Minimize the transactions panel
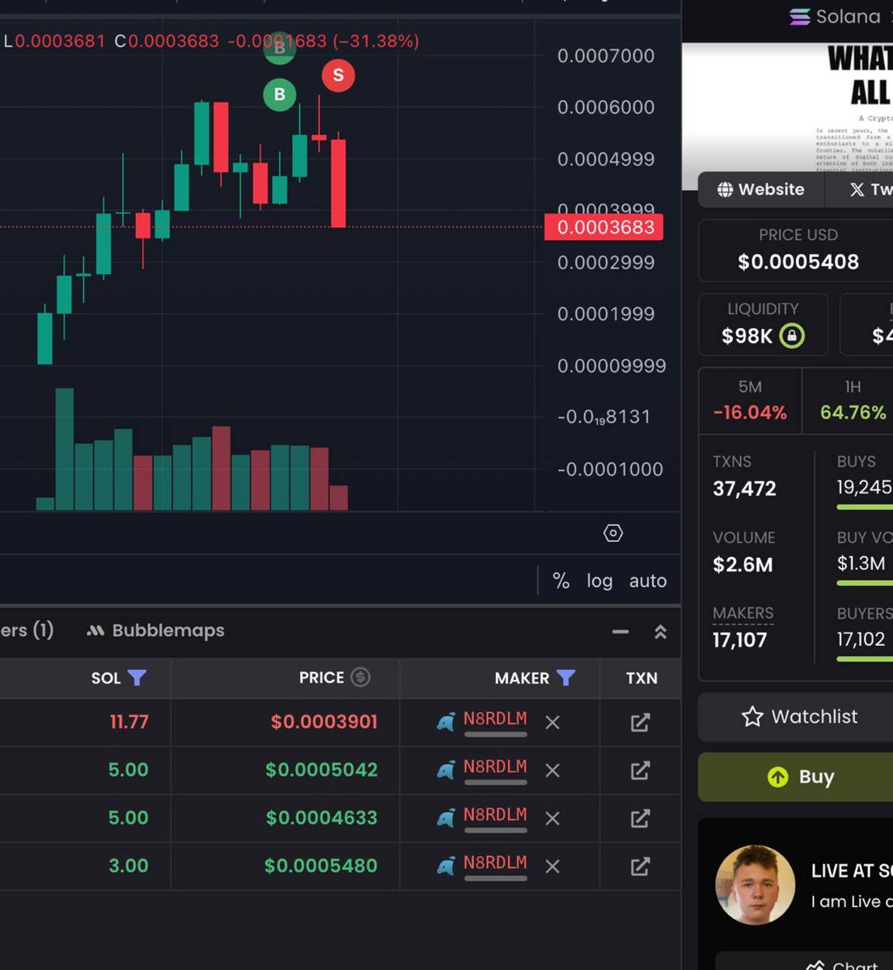The width and height of the screenshot is (893, 970). click(620, 631)
